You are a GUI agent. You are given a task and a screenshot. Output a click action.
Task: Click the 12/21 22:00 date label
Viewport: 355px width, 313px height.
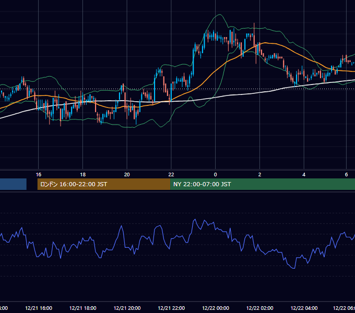(x=171, y=308)
